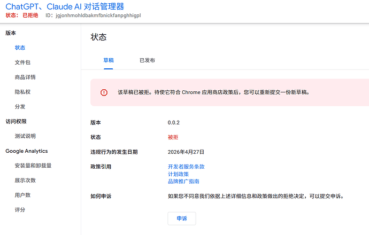Click the 访问权限 section heading
This screenshot has height=235, width=369.
(16, 121)
